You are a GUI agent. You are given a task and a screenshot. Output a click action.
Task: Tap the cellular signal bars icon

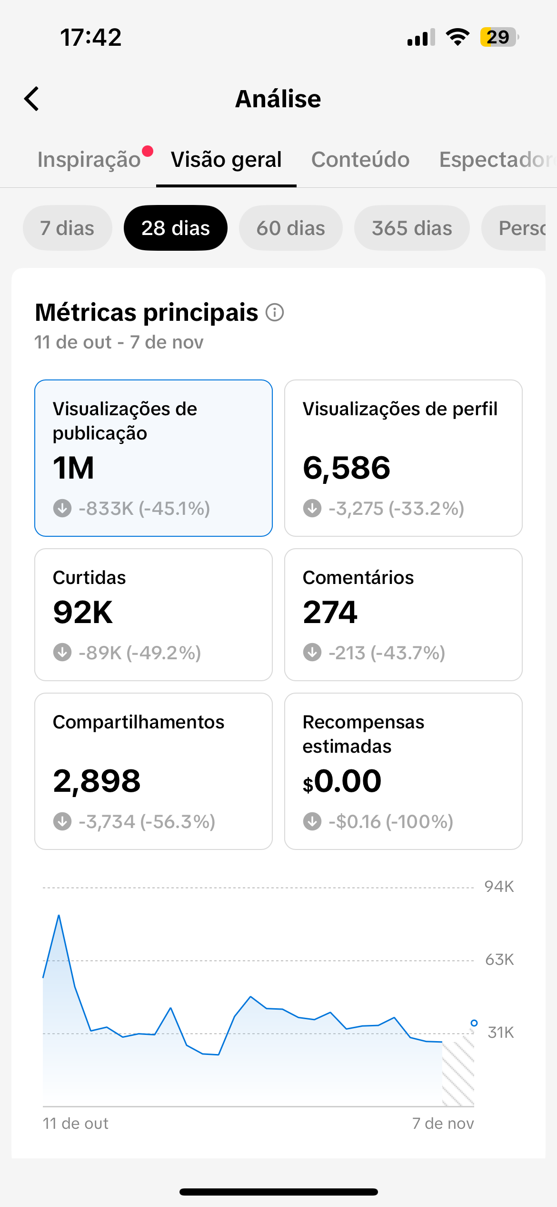click(x=421, y=37)
